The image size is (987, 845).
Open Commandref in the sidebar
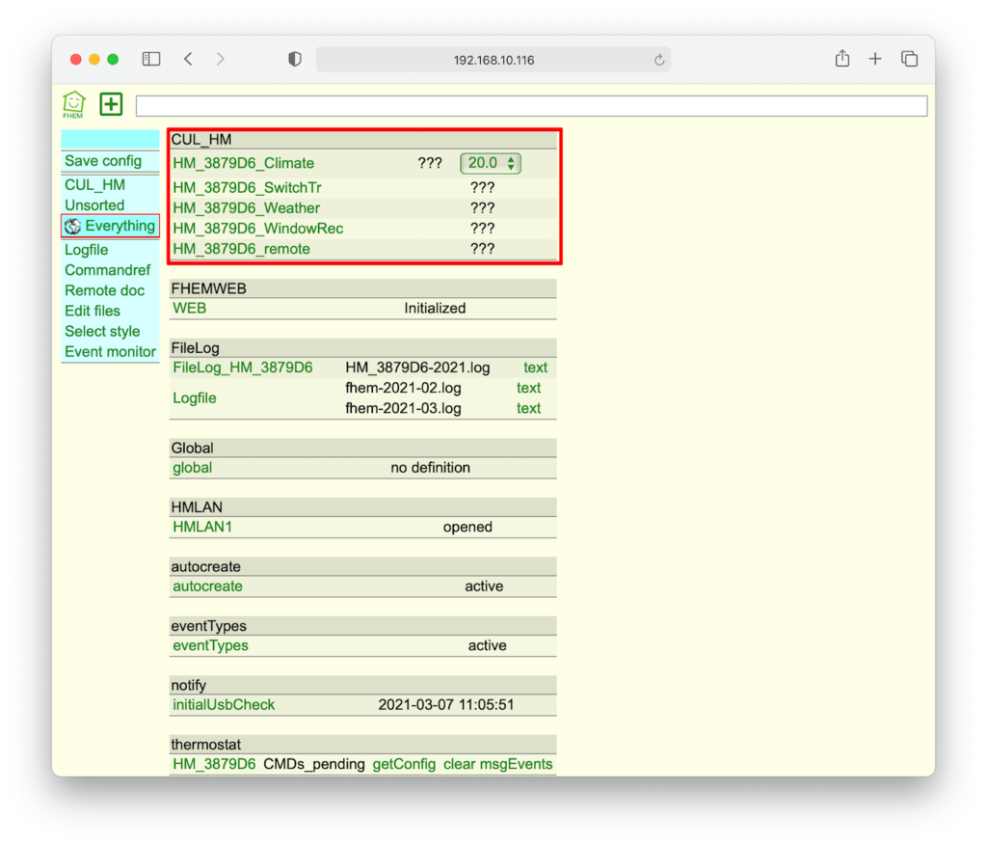[108, 270]
